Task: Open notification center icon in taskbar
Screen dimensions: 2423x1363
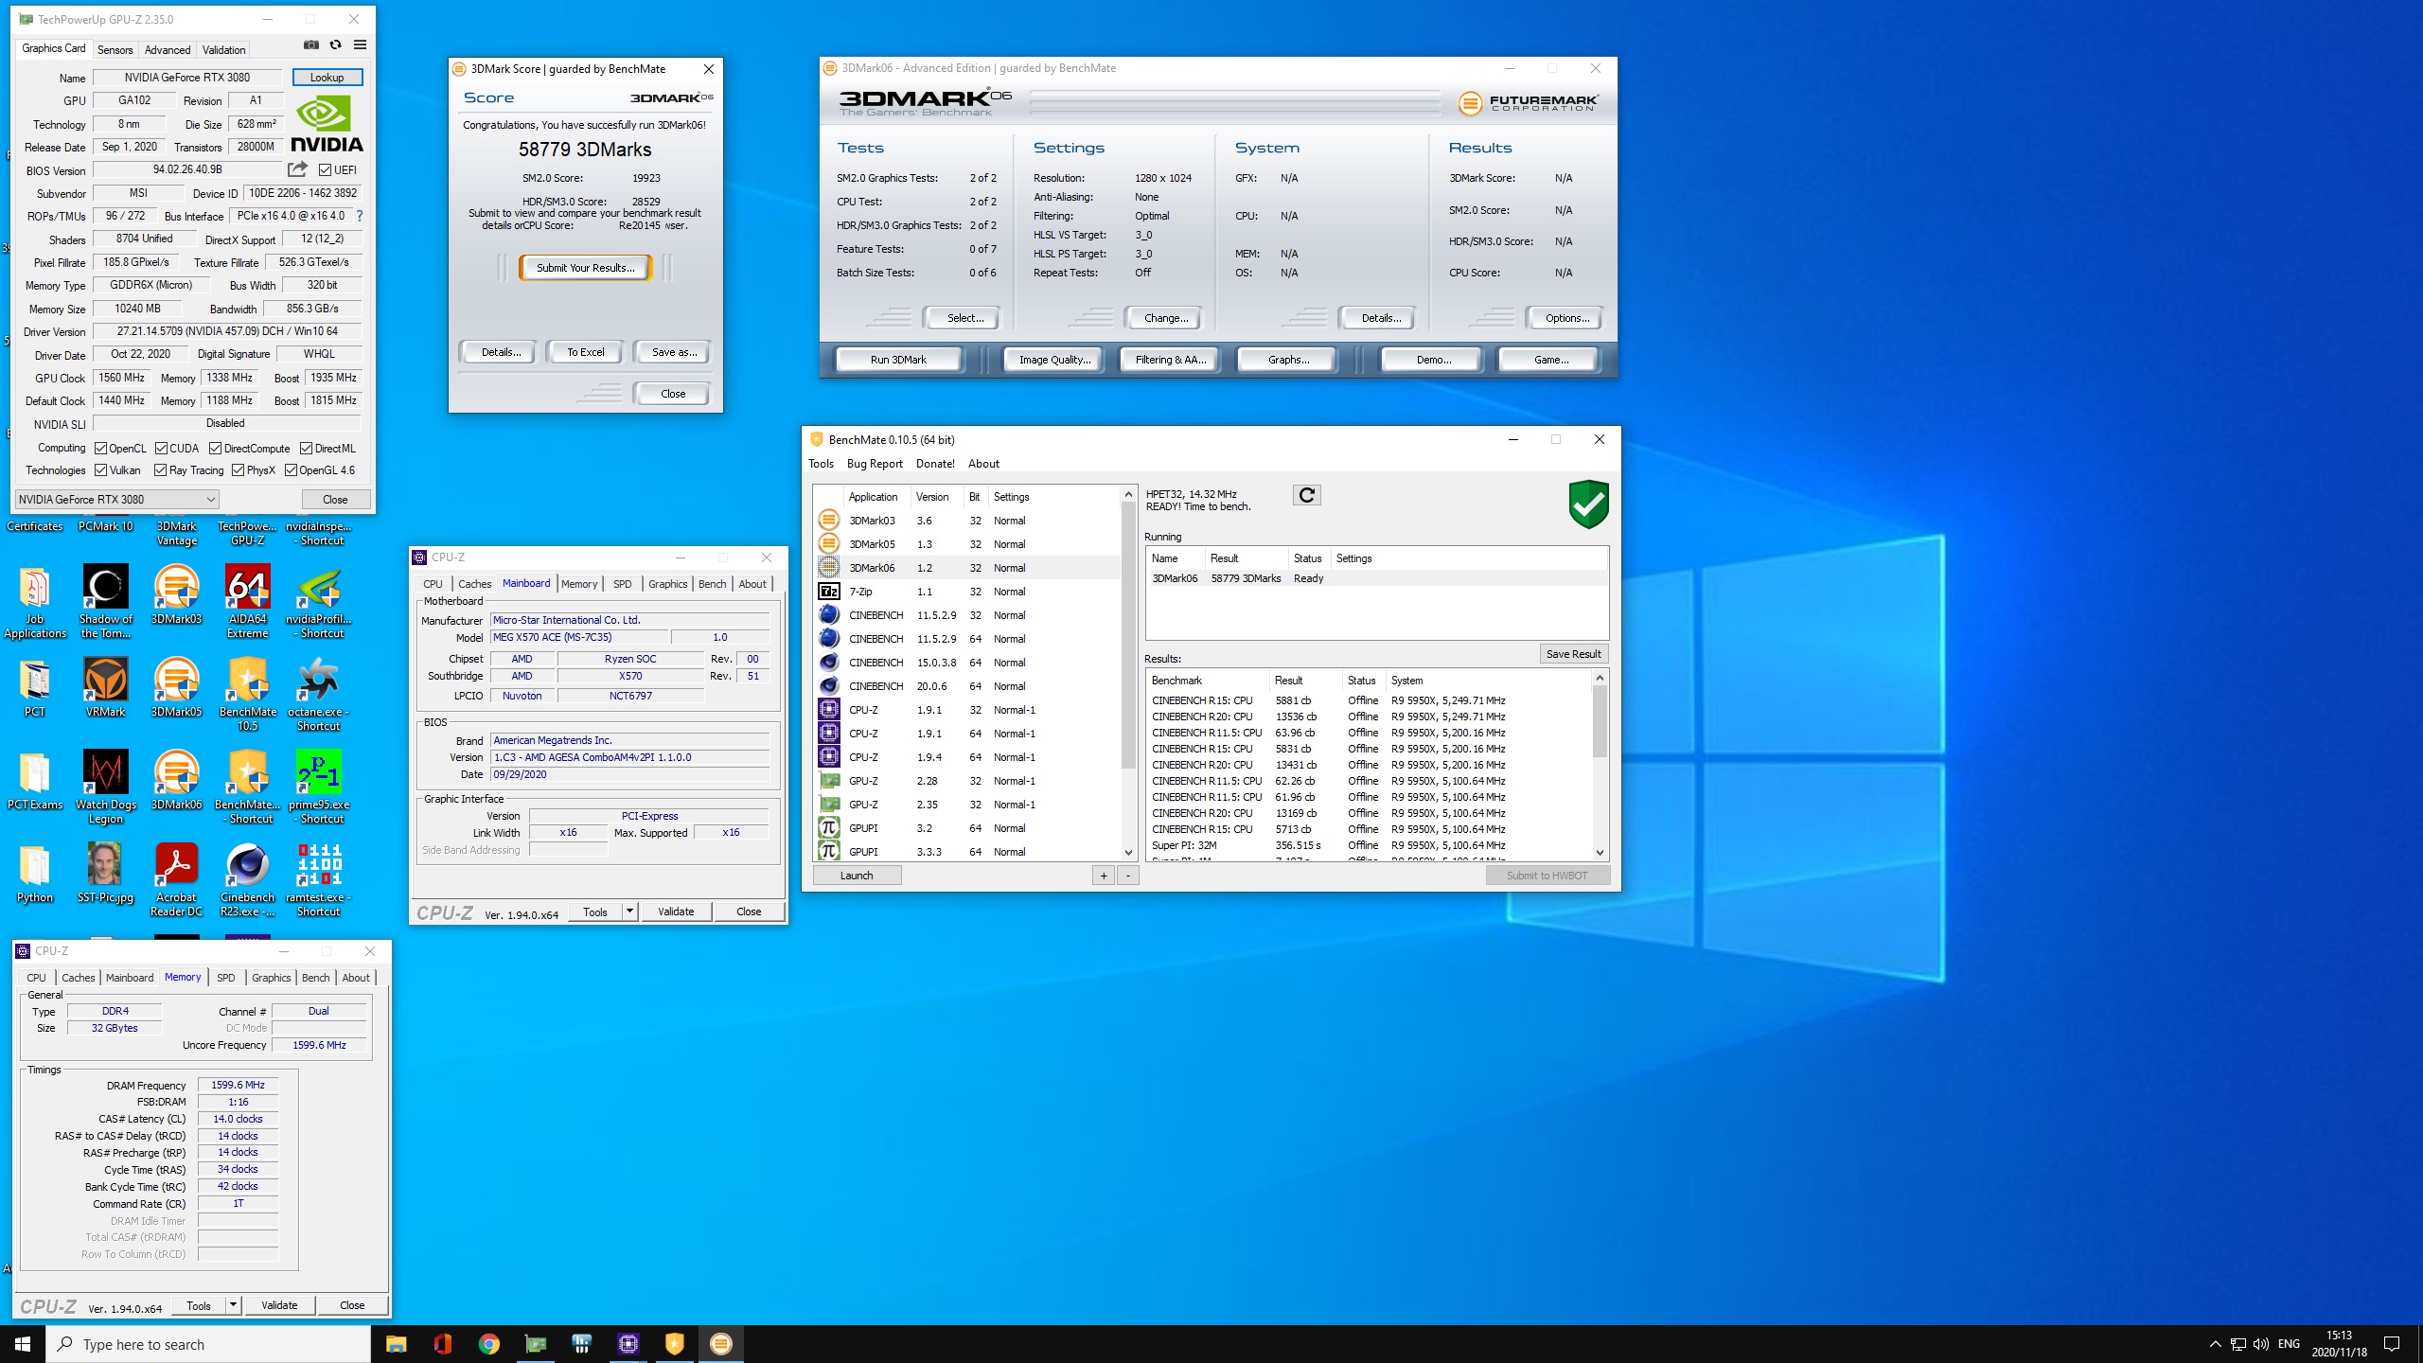Action: [2392, 1344]
